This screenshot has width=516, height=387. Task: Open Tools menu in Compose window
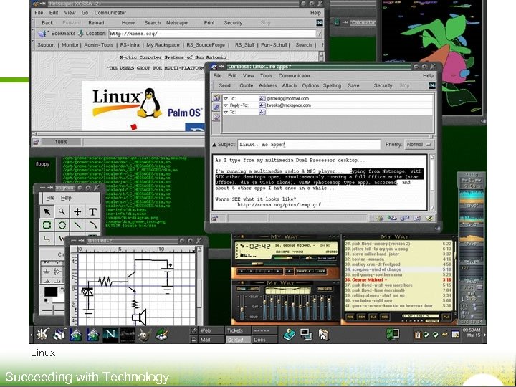[266, 76]
